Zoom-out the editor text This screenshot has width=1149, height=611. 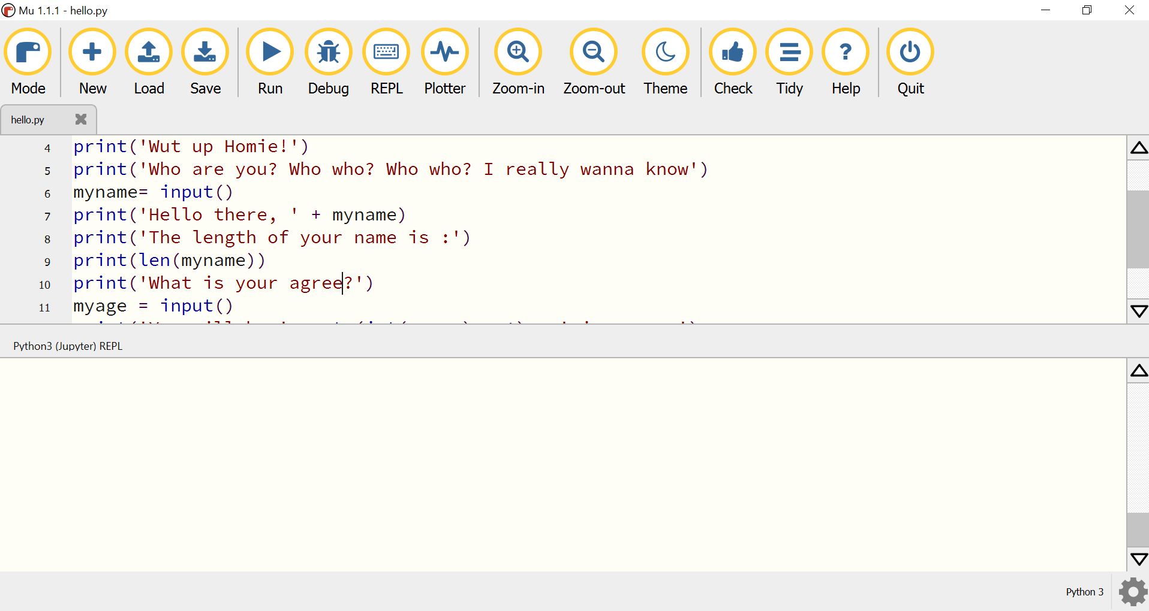(x=594, y=62)
